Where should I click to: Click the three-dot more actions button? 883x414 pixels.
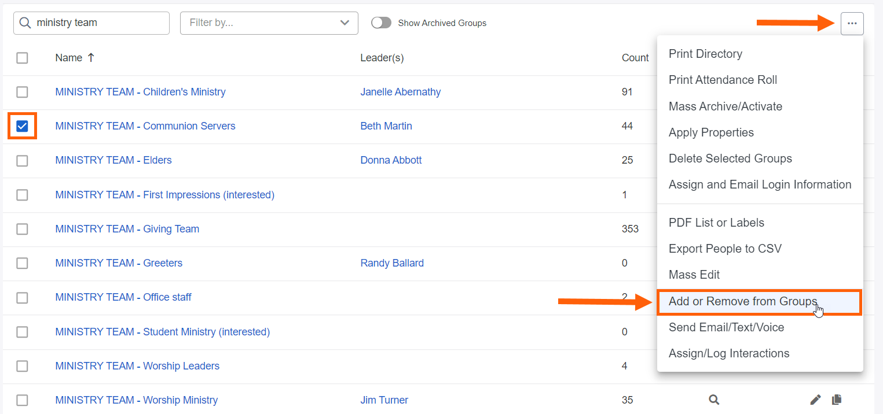pyautogui.click(x=852, y=24)
